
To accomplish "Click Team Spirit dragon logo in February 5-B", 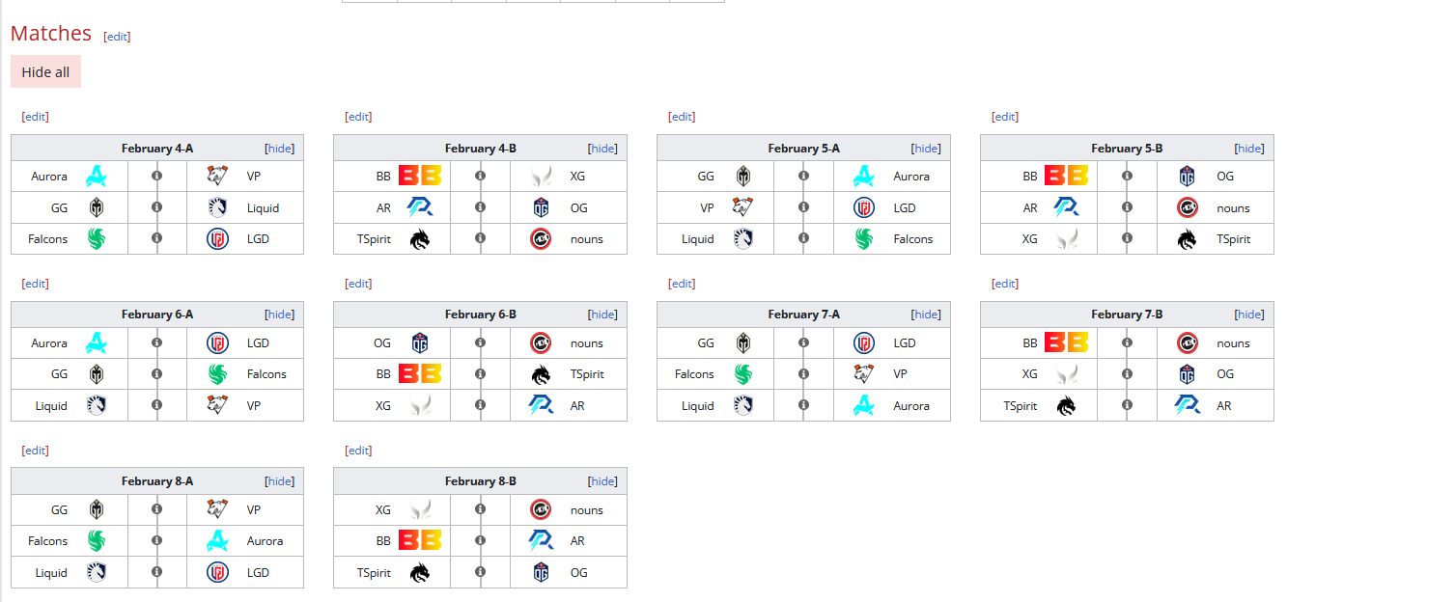I will point(1188,239).
